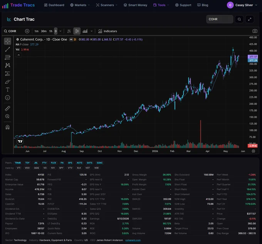Add a symbol to compare with plus icon
This screenshot has width=262, height=244.
(27, 31)
